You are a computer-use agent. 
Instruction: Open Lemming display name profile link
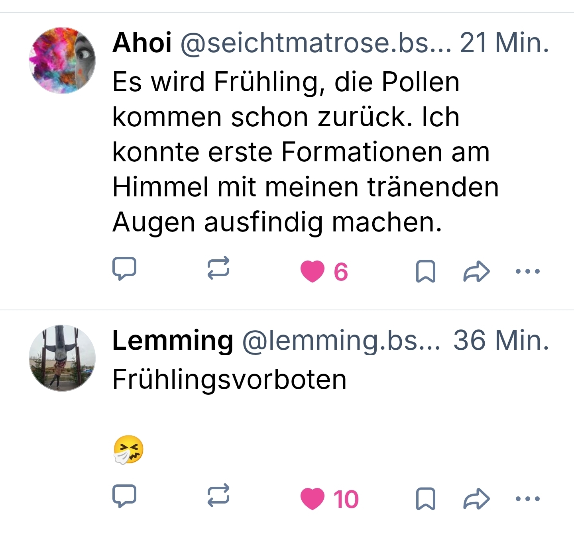coord(173,340)
